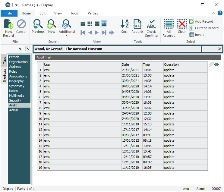Switch to the List view mode

pyautogui.click(x=83, y=24)
